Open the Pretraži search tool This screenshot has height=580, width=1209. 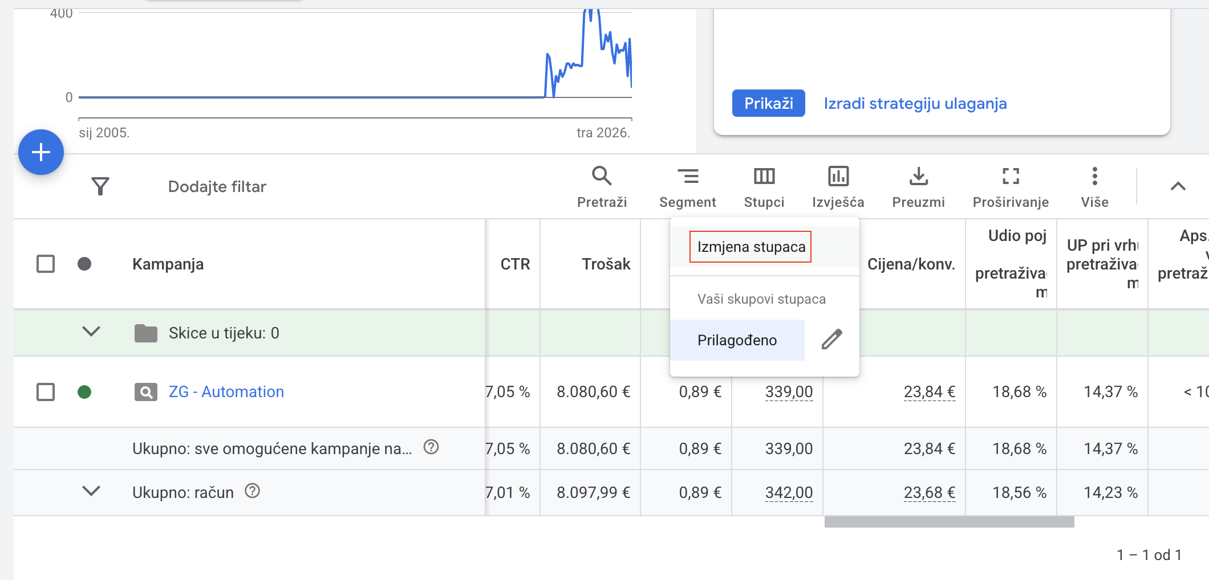point(602,177)
